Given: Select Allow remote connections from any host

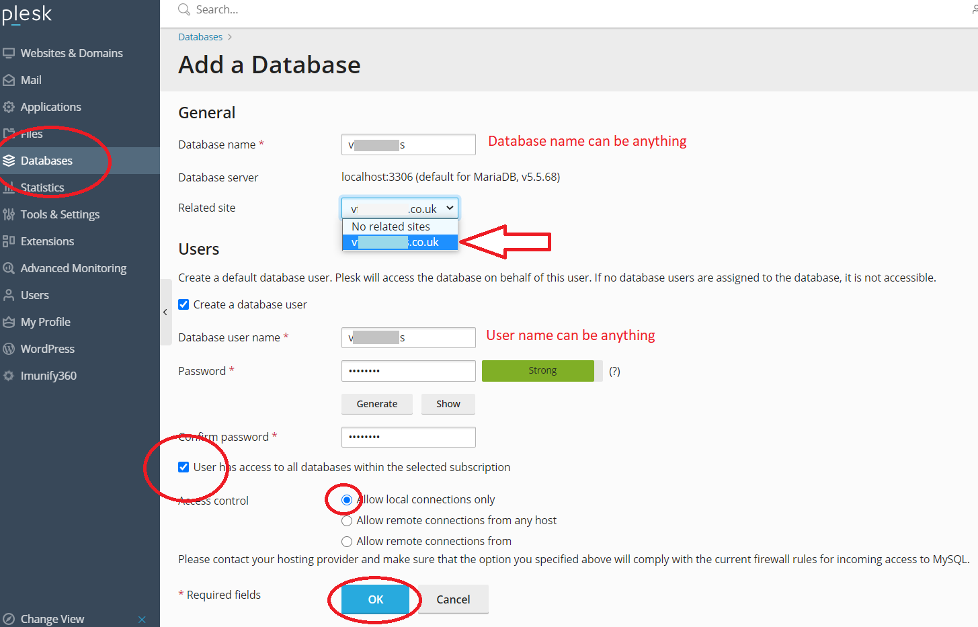Looking at the screenshot, I should point(346,520).
